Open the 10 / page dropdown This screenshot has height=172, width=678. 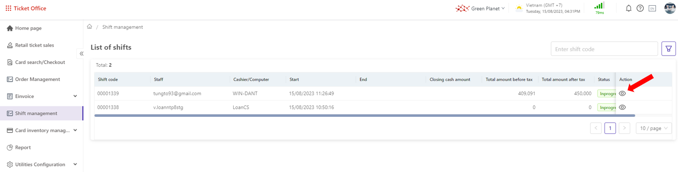point(653,128)
